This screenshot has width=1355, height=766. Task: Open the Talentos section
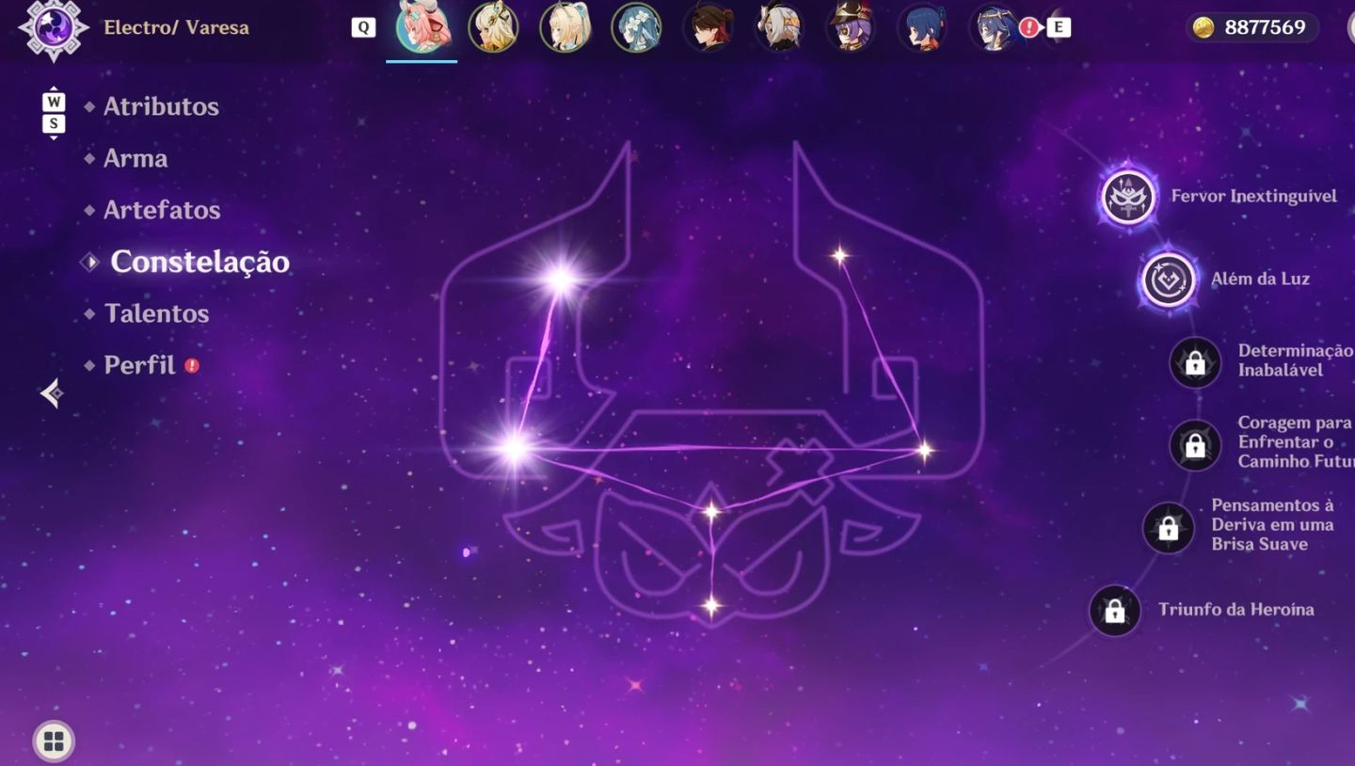pyautogui.click(x=156, y=313)
